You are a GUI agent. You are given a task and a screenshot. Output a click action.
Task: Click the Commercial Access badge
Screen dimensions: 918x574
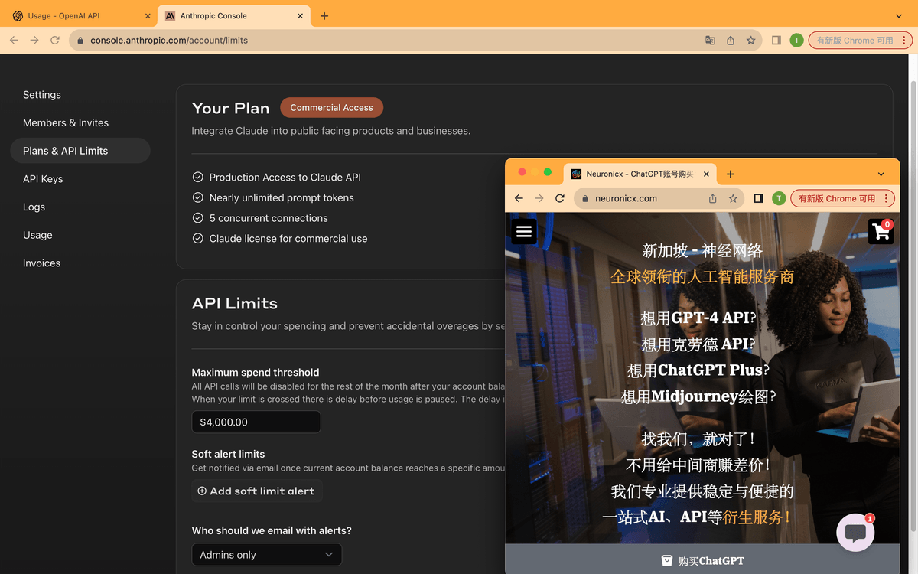click(331, 108)
